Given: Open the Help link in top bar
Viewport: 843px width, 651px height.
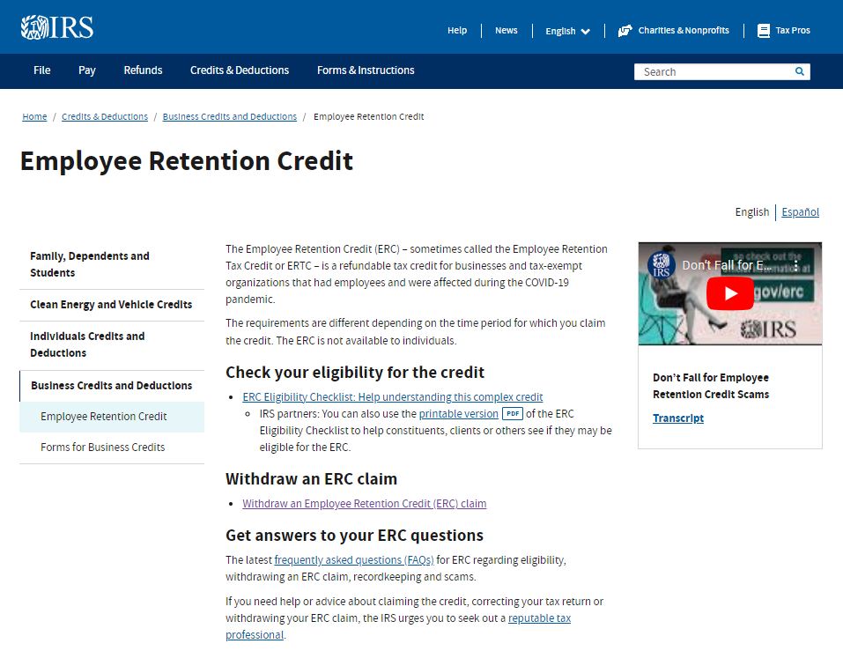Looking at the screenshot, I should (457, 31).
